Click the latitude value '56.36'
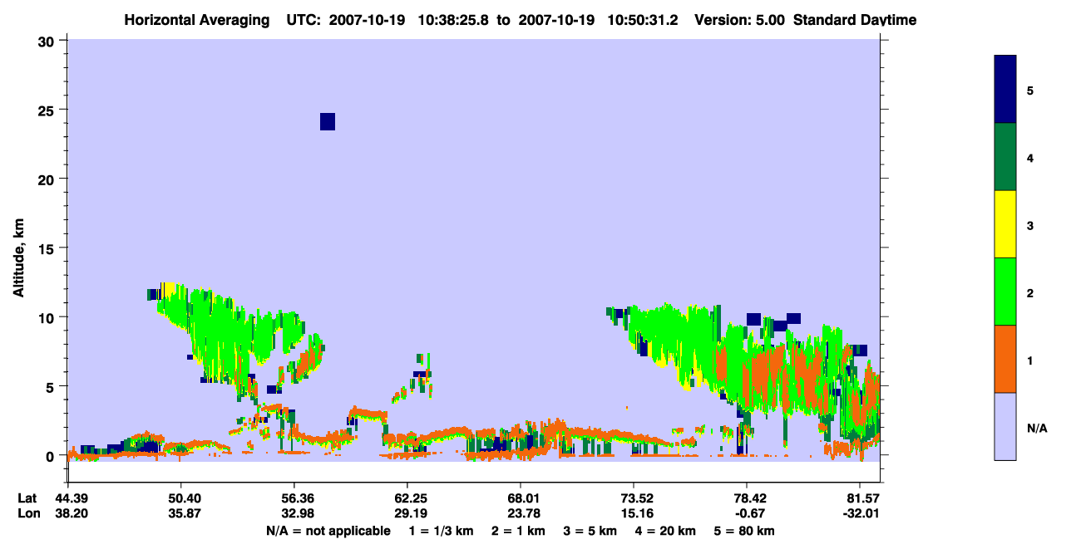Image resolution: width=1081 pixels, height=554 pixels. point(294,498)
